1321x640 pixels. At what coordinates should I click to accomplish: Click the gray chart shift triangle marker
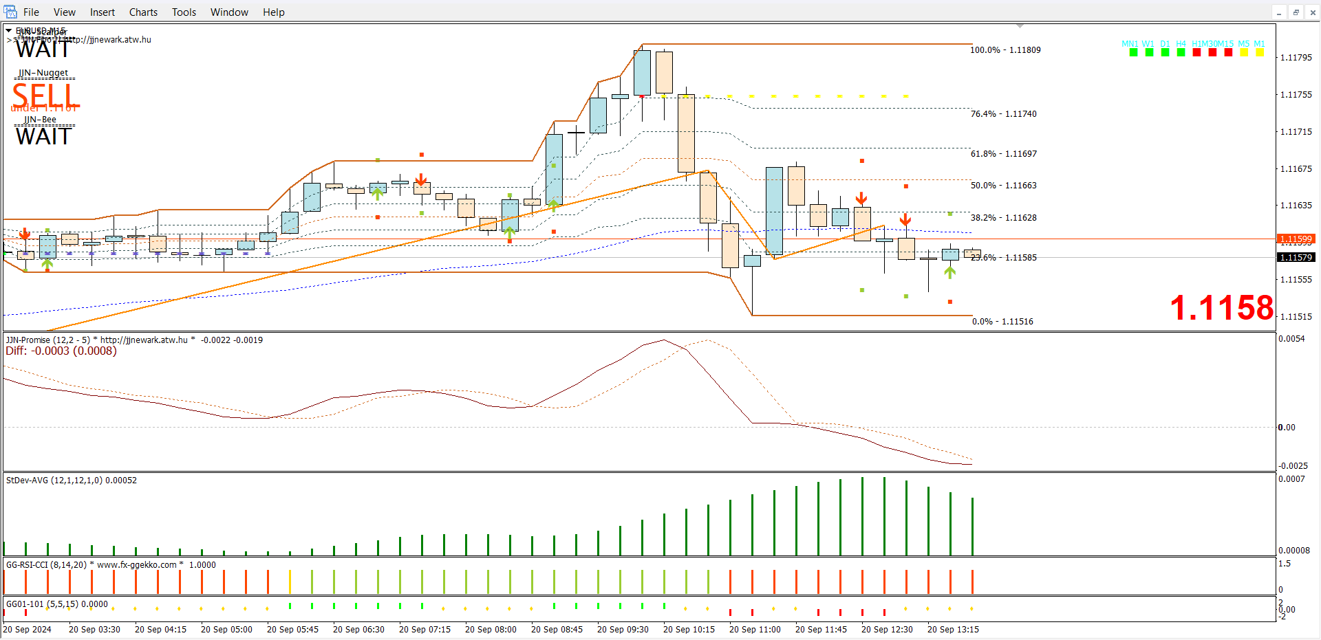point(1020,25)
